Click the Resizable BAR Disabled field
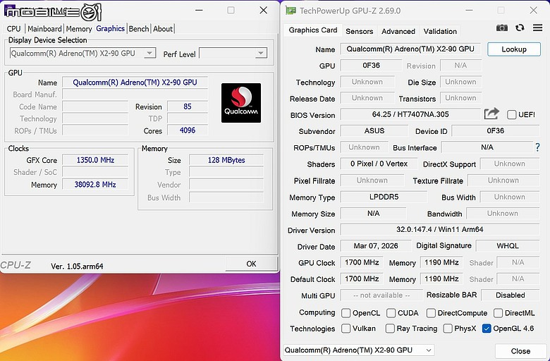 (x=511, y=295)
